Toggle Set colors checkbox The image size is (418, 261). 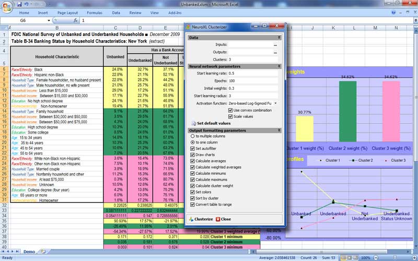[x=192, y=192]
